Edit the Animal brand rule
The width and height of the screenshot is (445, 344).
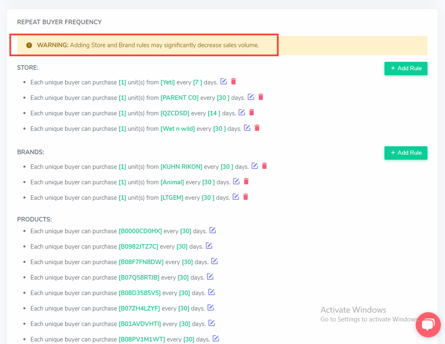pyautogui.click(x=236, y=181)
